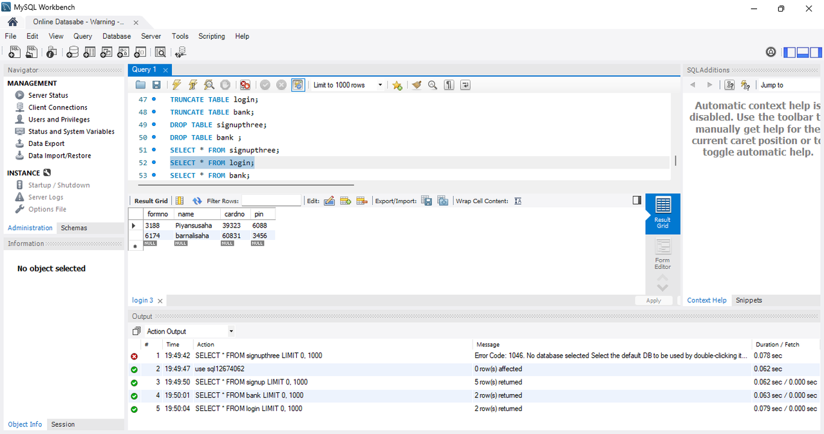Execute the query with the lightning bolt

pos(176,85)
